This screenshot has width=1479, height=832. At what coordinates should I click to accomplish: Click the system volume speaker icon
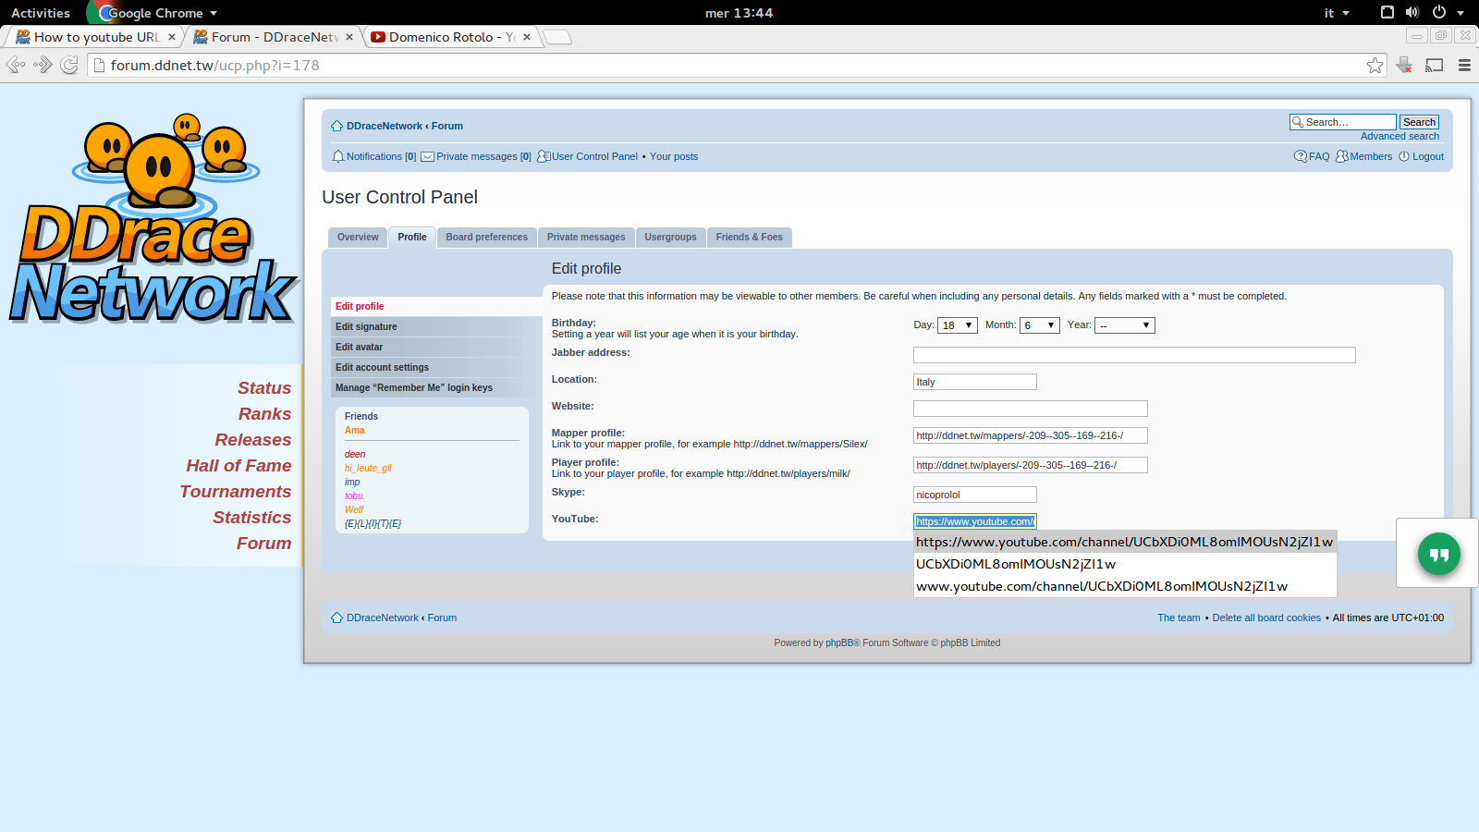1412,12
